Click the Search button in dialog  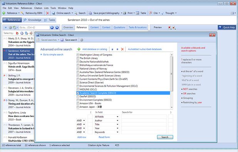tap(165, 137)
